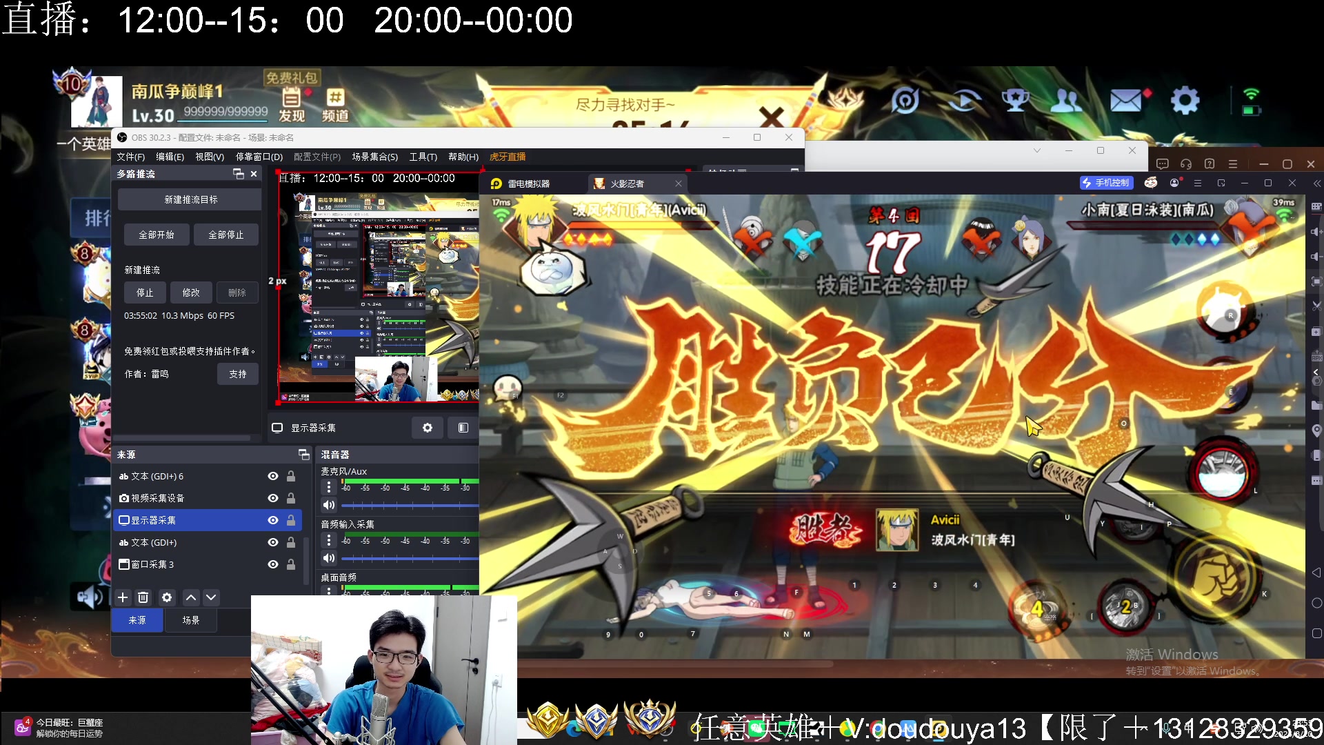Screen dimensions: 1324x745
Task: Open the 编辑(E) menu
Action: click(170, 157)
